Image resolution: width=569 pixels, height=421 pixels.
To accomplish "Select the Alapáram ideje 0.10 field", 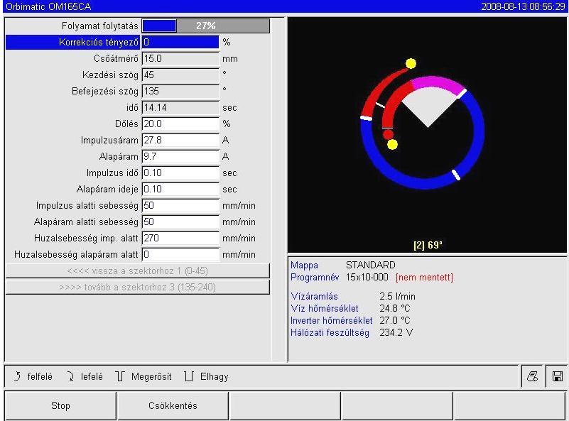I will [x=180, y=189].
